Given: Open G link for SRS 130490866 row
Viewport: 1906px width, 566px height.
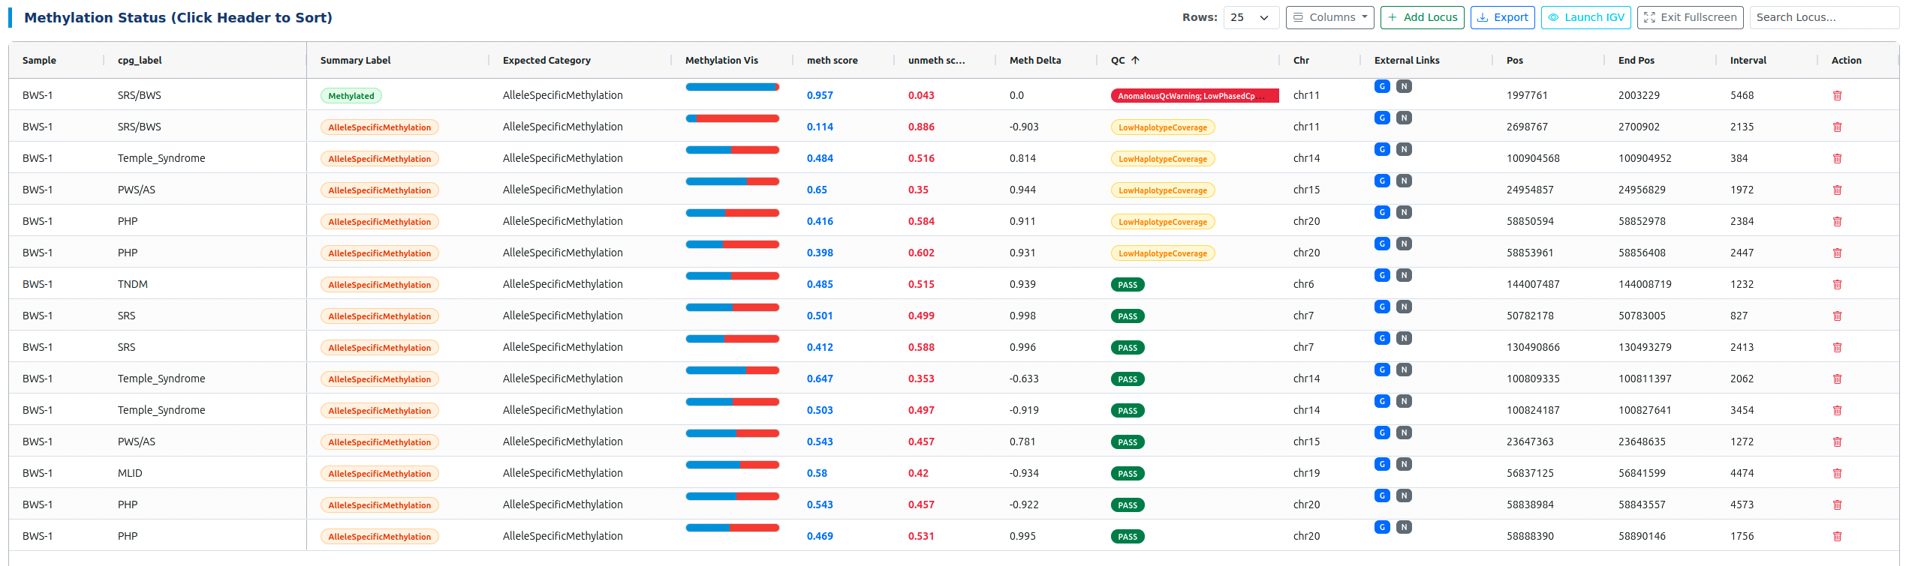Looking at the screenshot, I should coord(1382,338).
